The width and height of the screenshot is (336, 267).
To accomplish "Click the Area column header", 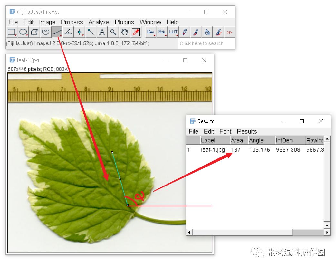I will click(x=239, y=140).
